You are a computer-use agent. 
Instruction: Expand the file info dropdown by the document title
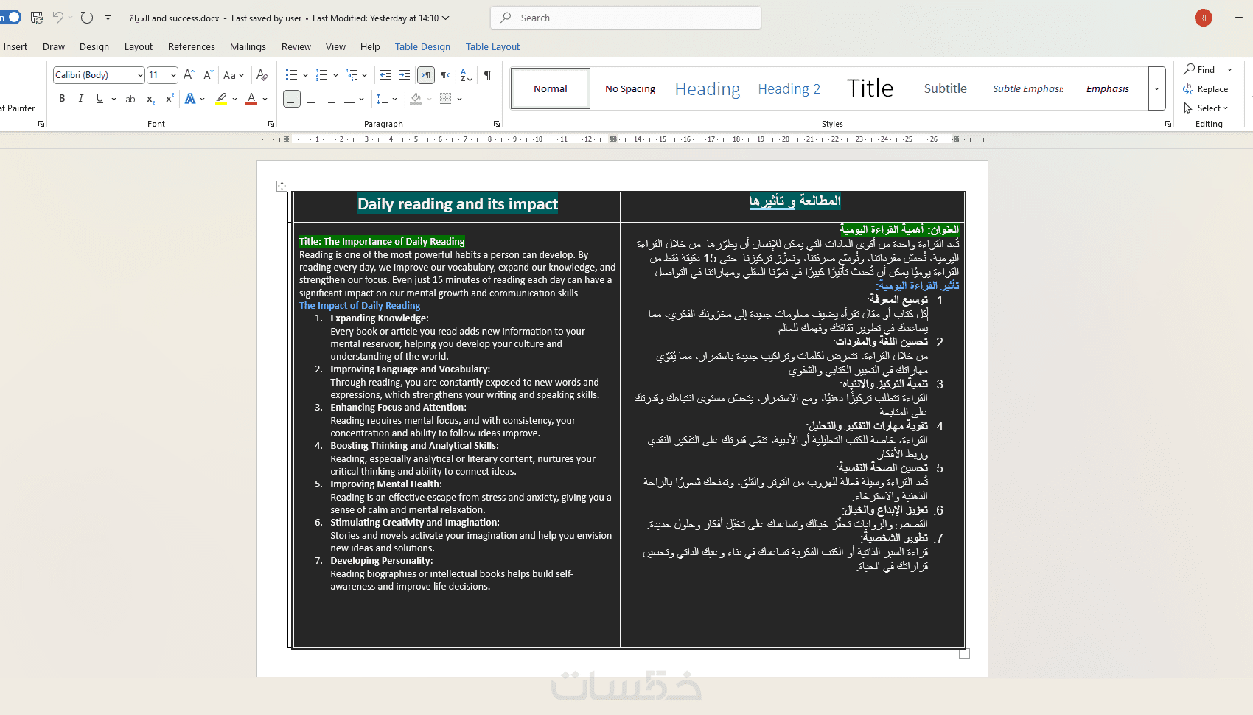[445, 18]
